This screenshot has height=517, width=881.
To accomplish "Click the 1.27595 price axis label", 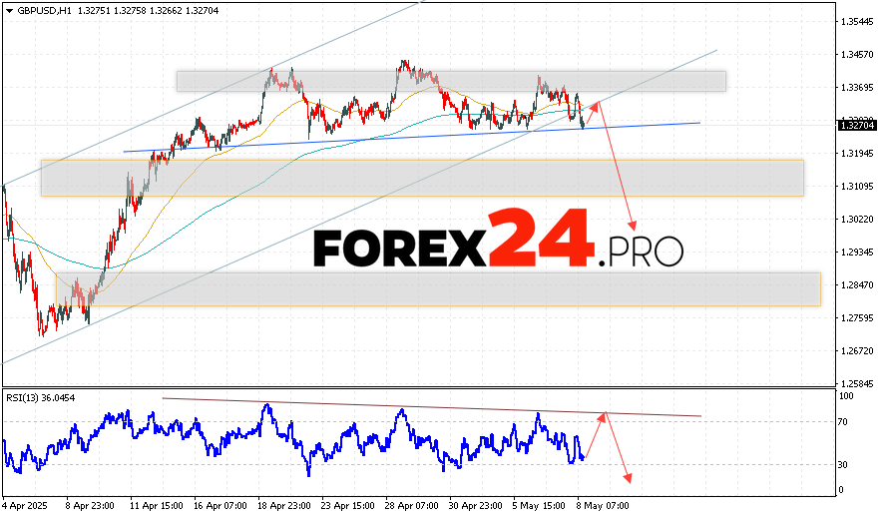I will (857, 318).
